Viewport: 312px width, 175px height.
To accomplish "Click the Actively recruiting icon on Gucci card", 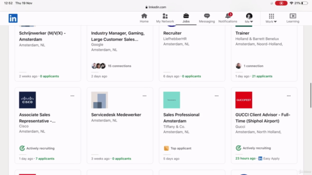I will click(238, 148).
